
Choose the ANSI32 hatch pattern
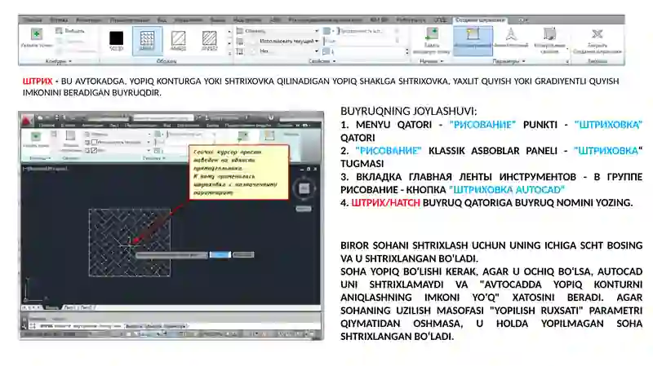coord(209,40)
